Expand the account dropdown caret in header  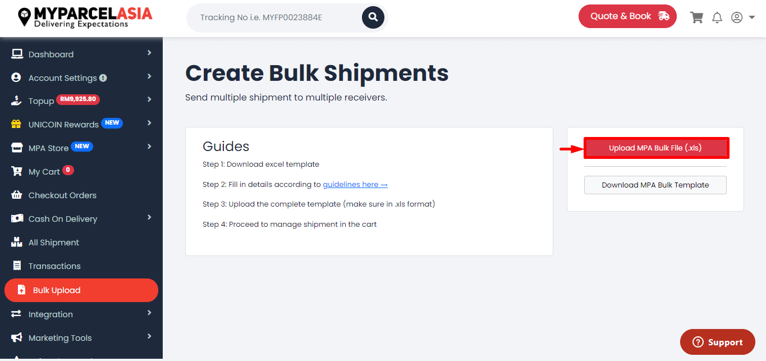point(752,17)
